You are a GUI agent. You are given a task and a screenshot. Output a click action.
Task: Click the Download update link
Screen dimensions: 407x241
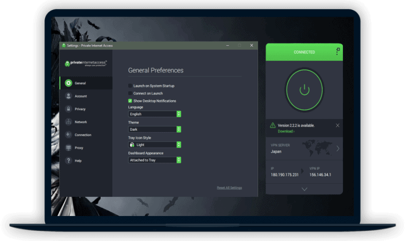point(286,131)
